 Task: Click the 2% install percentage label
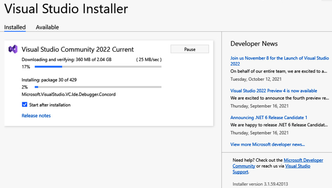(x=24, y=87)
